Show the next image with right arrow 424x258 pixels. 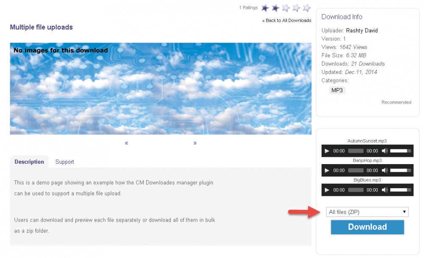point(195,143)
